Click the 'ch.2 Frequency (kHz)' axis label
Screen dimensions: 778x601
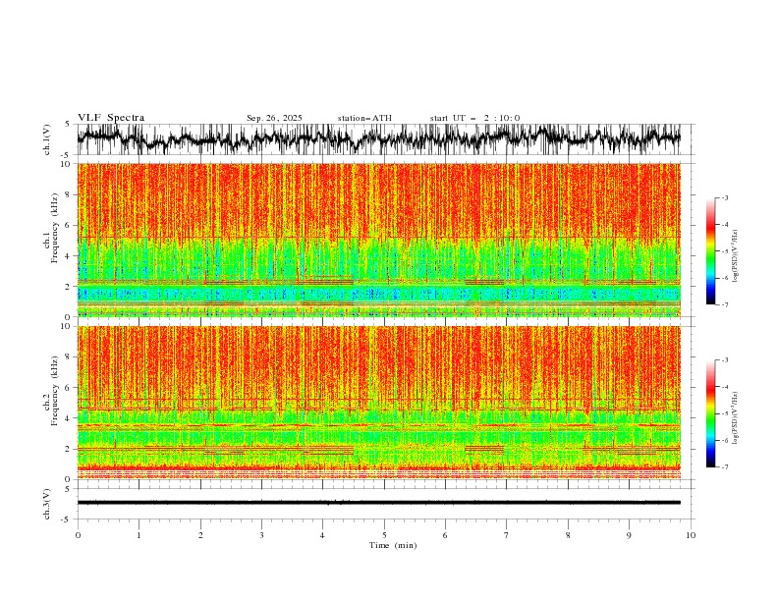coord(49,391)
